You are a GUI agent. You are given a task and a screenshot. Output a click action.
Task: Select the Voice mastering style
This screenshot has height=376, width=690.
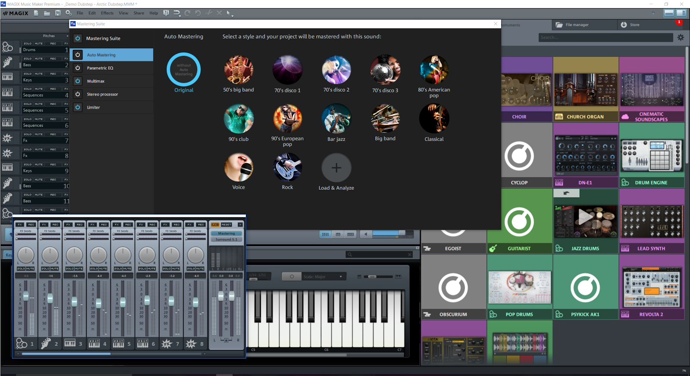(238, 167)
